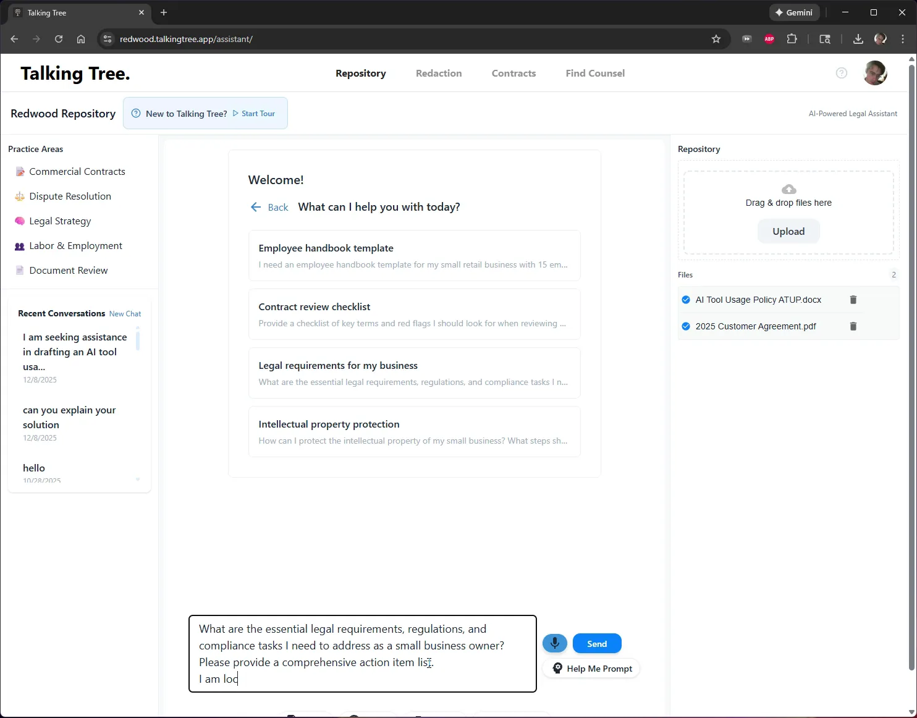Click the media control toolbar icon
The width and height of the screenshot is (917, 718).
[747, 39]
